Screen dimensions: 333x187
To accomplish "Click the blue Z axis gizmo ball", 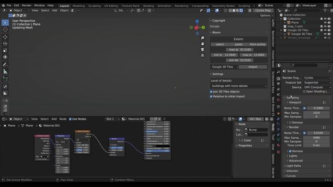I will click(x=197, y=21).
